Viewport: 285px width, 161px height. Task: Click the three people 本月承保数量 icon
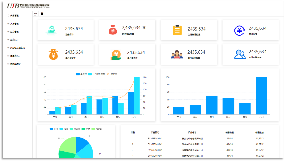177,54
